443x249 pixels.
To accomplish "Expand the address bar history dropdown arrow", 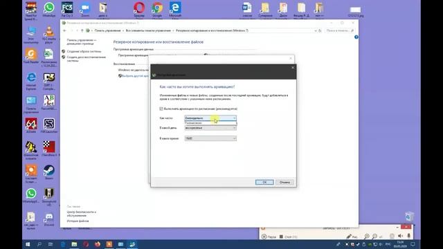I will [x=316, y=30].
